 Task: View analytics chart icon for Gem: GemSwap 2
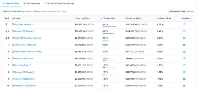click(184, 65)
